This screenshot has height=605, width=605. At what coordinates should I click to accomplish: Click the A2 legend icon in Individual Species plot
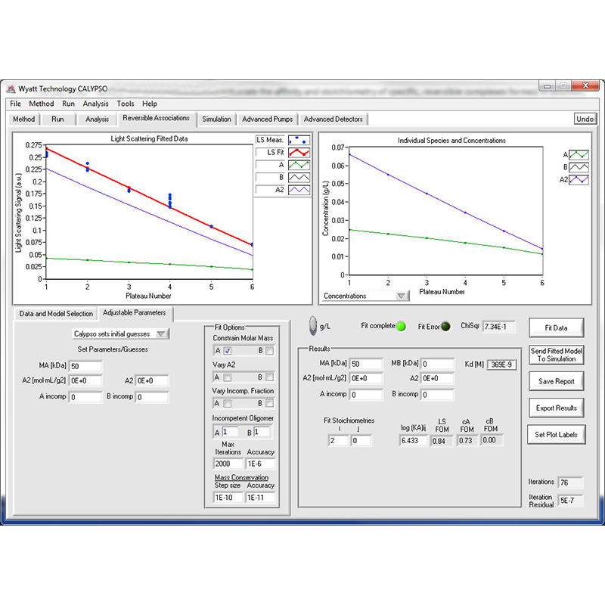(x=579, y=180)
